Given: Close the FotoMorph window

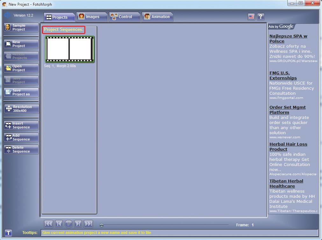Looking at the screenshot, I should 312,3.
